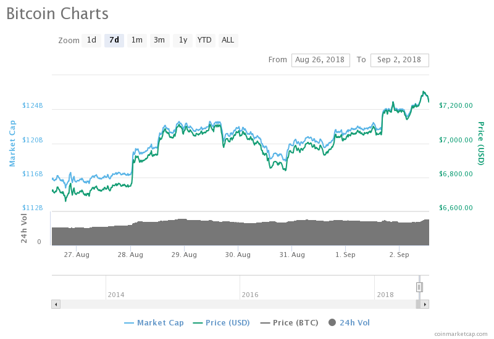Click the gray 24h volume area
Screen dimensions: 494x339
click(240, 234)
